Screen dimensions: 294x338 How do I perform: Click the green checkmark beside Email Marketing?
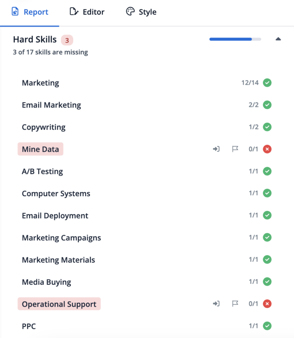pos(267,105)
